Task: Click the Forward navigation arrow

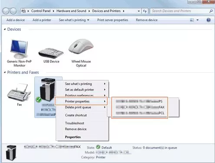Action: click(x=13, y=11)
